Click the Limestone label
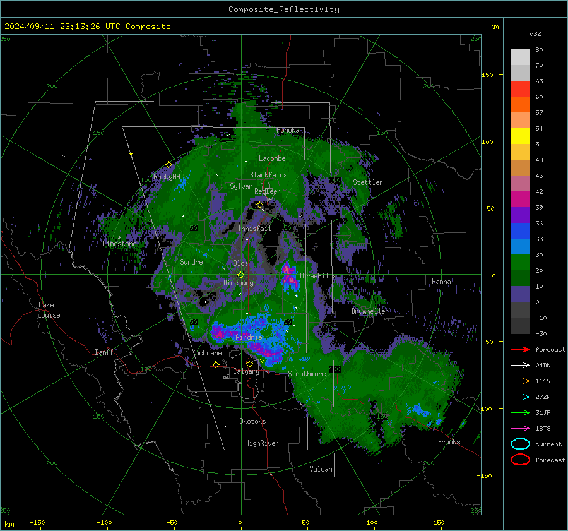 click(119, 244)
